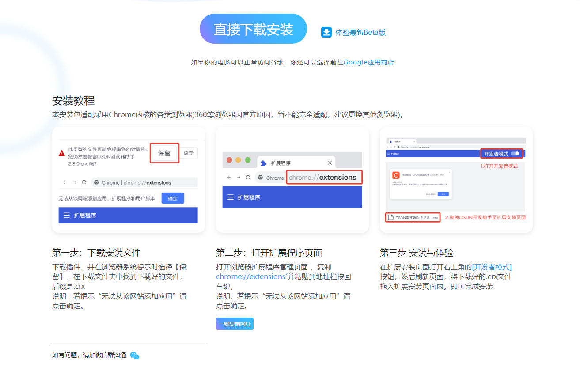Click the text 如有问题，请加微信群沟通

(x=89, y=356)
